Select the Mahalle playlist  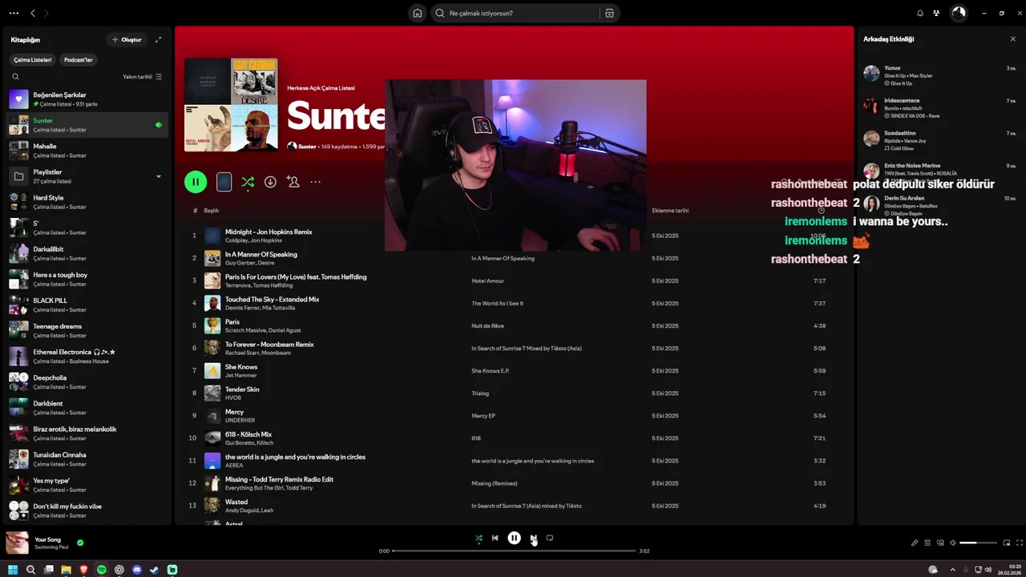[88, 151]
